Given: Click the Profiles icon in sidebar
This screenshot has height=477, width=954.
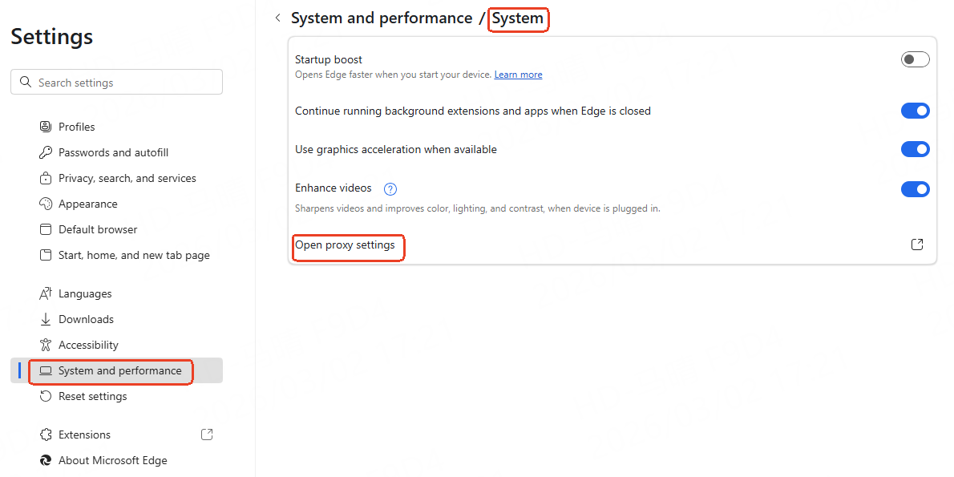Looking at the screenshot, I should [x=45, y=127].
